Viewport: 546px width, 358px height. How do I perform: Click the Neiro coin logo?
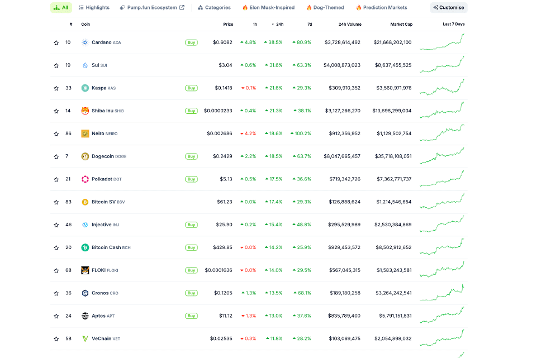click(x=85, y=133)
